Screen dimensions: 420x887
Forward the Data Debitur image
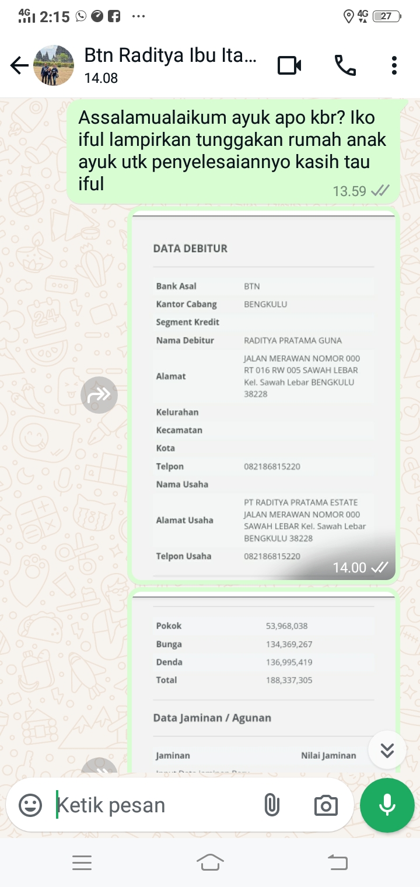(99, 395)
